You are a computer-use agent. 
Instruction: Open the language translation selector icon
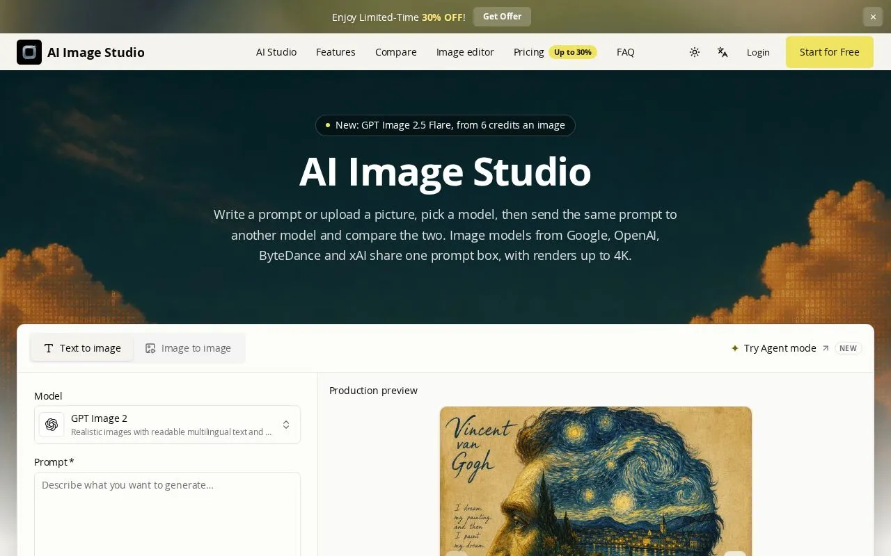pyautogui.click(x=723, y=52)
